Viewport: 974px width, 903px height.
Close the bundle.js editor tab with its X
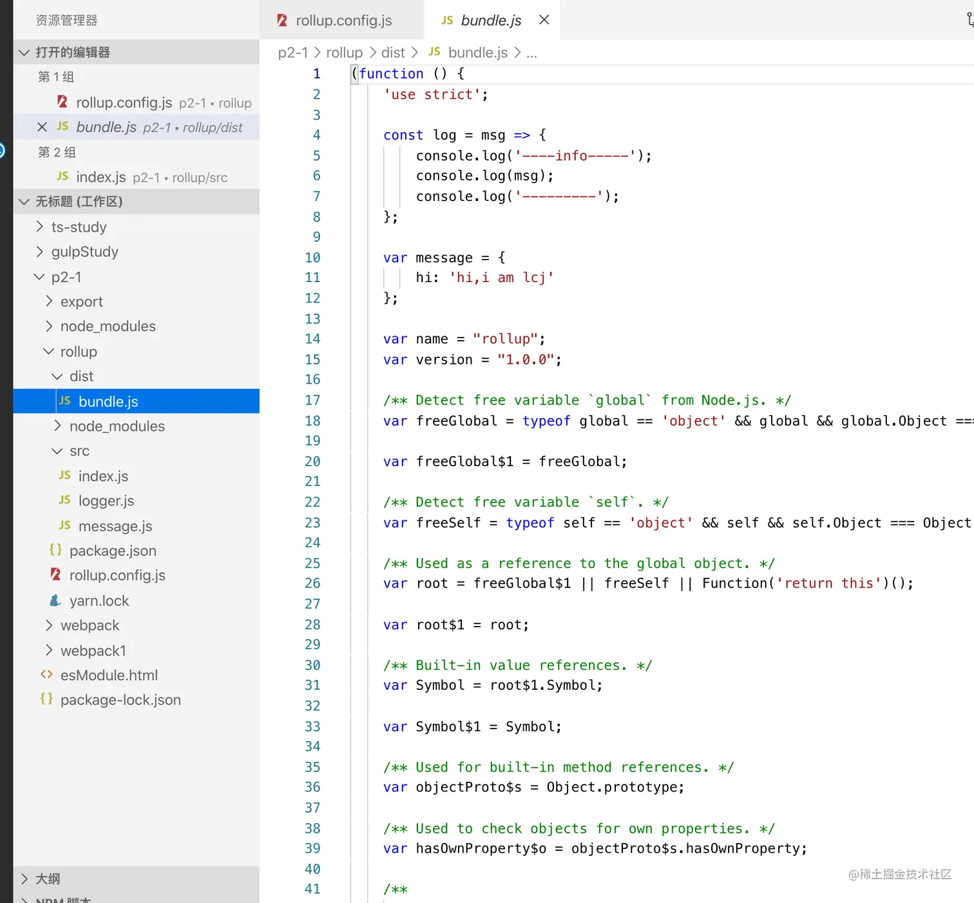tap(544, 20)
